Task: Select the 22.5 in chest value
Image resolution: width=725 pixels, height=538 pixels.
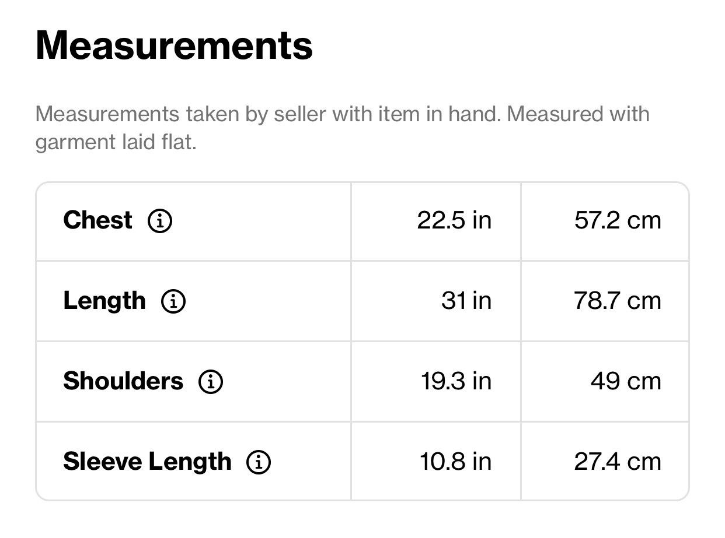Action: [x=454, y=221]
